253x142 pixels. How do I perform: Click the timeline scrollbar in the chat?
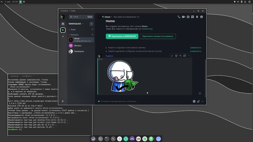point(205,78)
